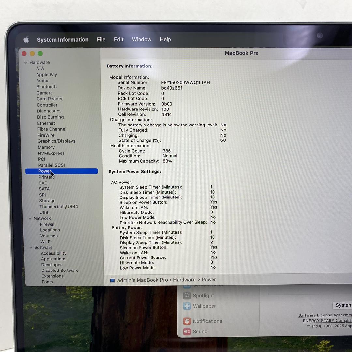Select Audio in the sidebar

42,81
